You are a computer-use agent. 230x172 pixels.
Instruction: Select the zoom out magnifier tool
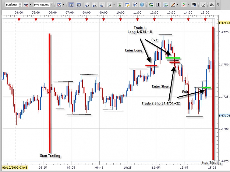[95, 5]
